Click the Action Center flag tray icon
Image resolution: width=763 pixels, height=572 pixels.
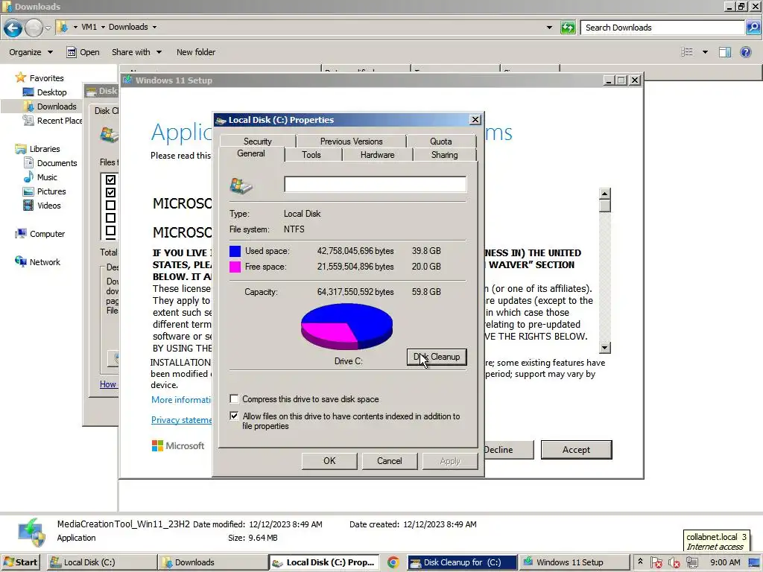pyautogui.click(x=656, y=562)
